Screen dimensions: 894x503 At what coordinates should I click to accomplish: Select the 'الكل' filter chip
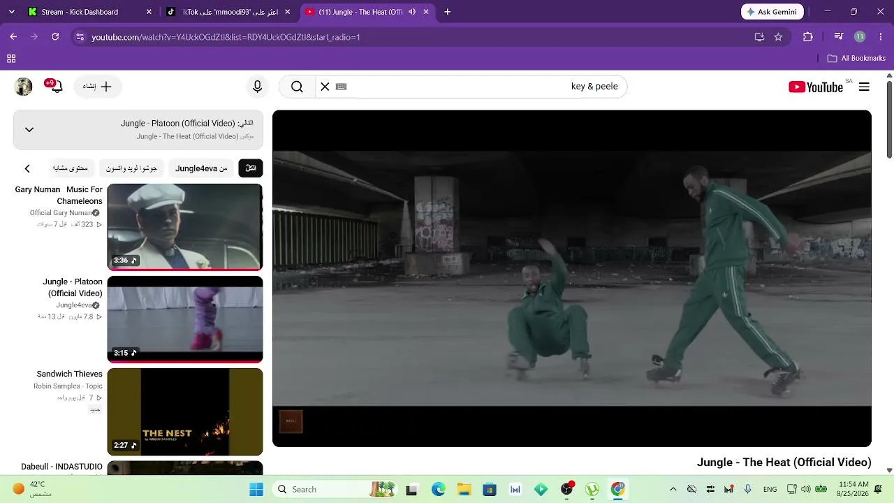click(251, 168)
